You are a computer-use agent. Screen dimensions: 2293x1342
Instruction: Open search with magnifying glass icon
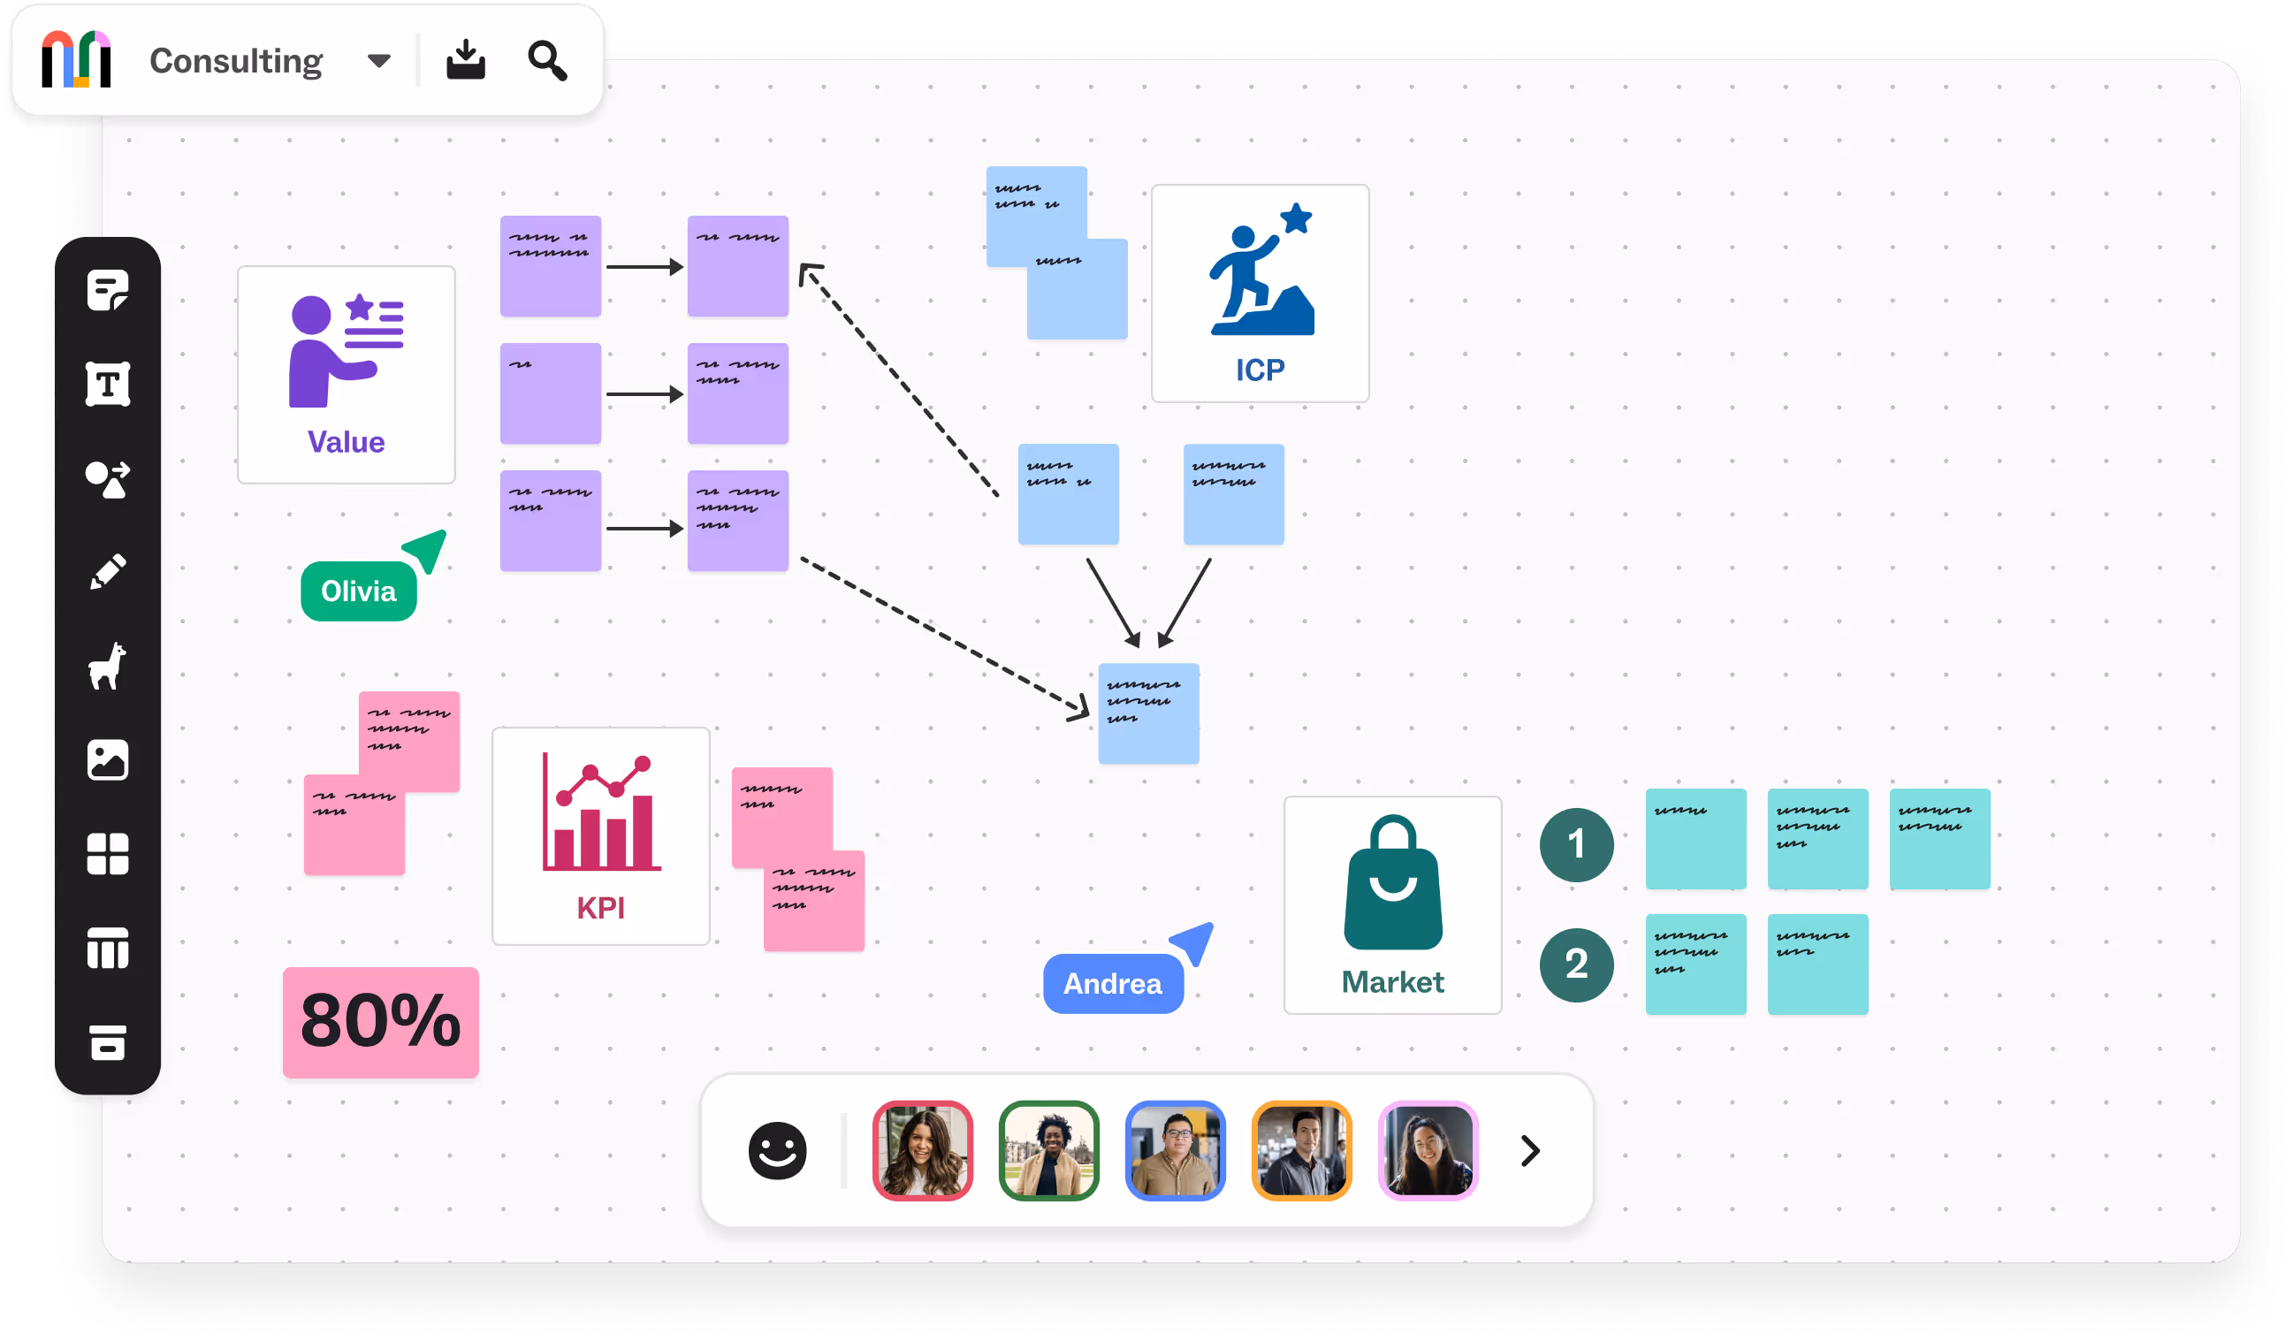pos(547,60)
